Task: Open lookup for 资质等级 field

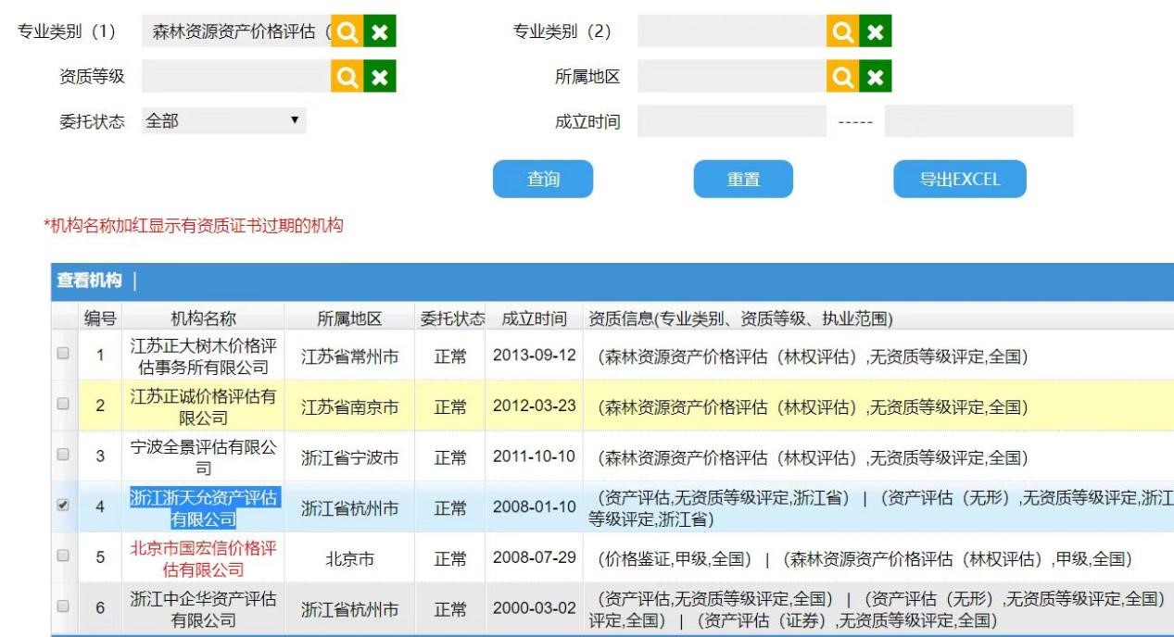Action: point(347,77)
